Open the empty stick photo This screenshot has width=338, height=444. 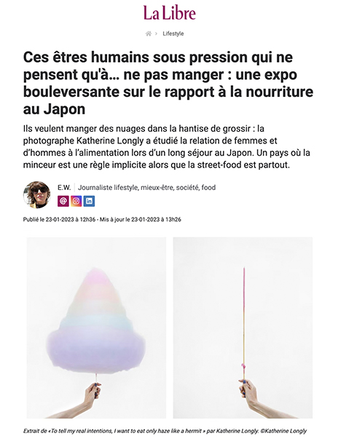tap(243, 328)
